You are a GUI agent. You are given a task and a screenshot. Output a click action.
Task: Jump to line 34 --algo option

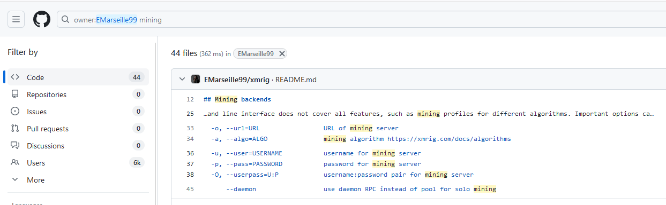pos(190,139)
